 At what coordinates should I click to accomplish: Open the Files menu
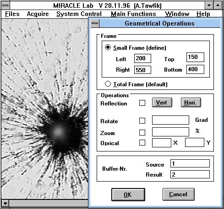pos(12,14)
